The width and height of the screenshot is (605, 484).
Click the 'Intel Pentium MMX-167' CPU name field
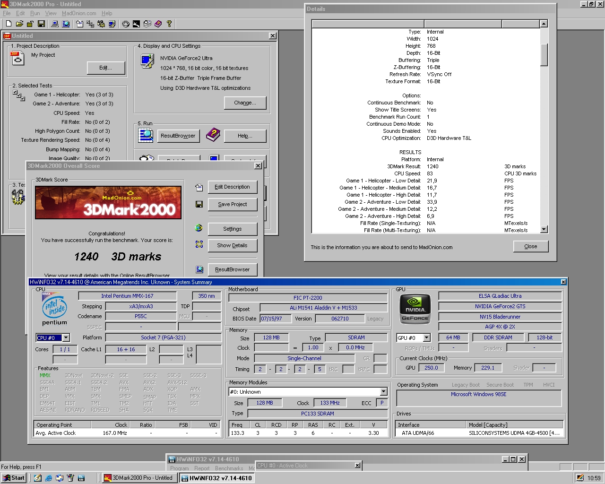(x=127, y=296)
